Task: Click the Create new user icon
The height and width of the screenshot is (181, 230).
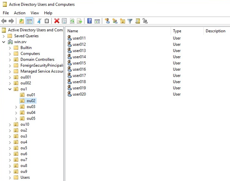Action: tap(107, 21)
